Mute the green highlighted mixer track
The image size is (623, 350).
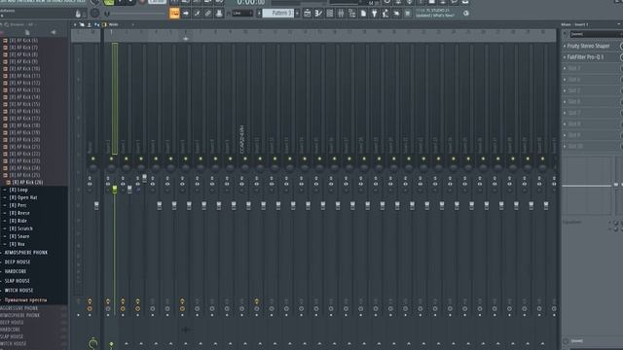click(x=111, y=158)
